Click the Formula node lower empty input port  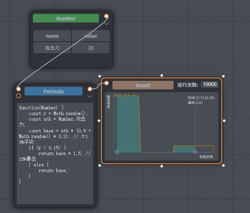[19, 96]
